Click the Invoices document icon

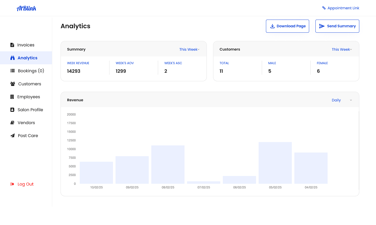(12, 45)
